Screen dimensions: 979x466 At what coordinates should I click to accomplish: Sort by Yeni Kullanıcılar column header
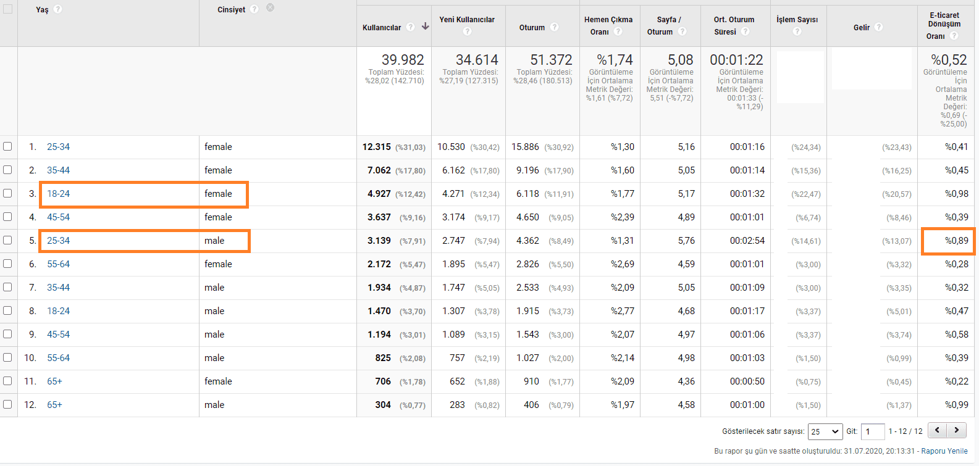click(466, 20)
